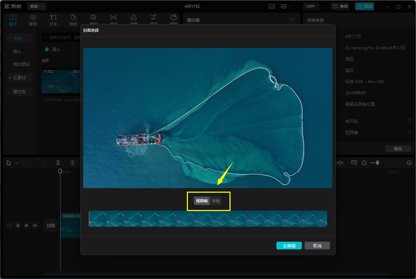The height and width of the screenshot is (279, 416).
Task: Open the 音频 (Audio) panel icon
Action: [x=33, y=18]
